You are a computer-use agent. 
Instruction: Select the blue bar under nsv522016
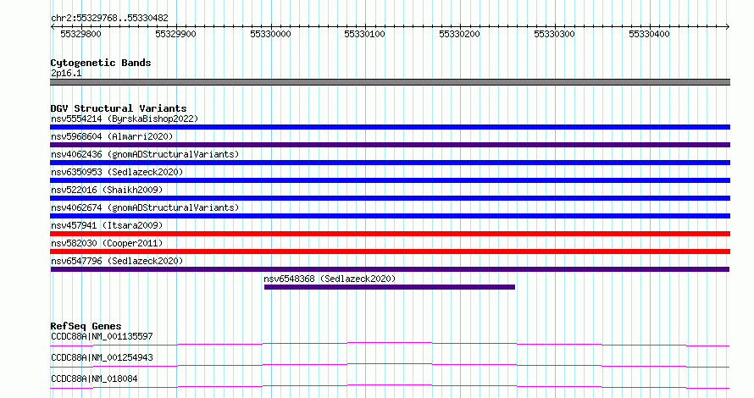[390, 198]
